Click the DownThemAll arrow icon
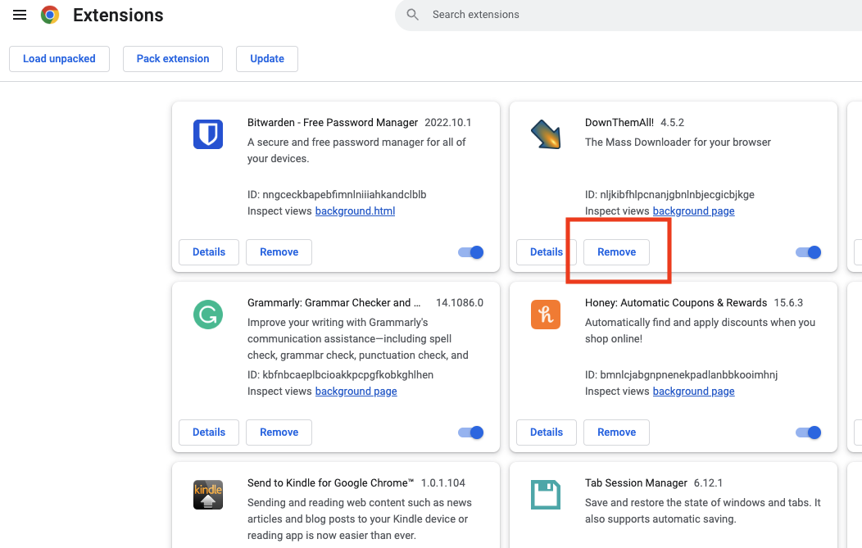This screenshot has height=548, width=862. click(546, 134)
